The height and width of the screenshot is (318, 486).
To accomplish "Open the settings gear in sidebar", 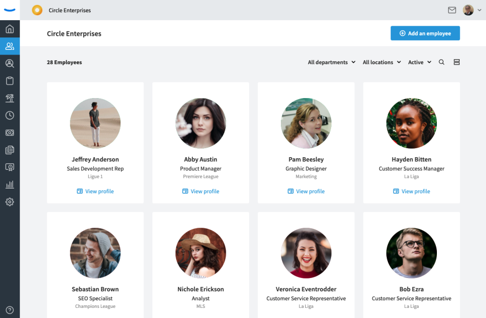I will 10,202.
